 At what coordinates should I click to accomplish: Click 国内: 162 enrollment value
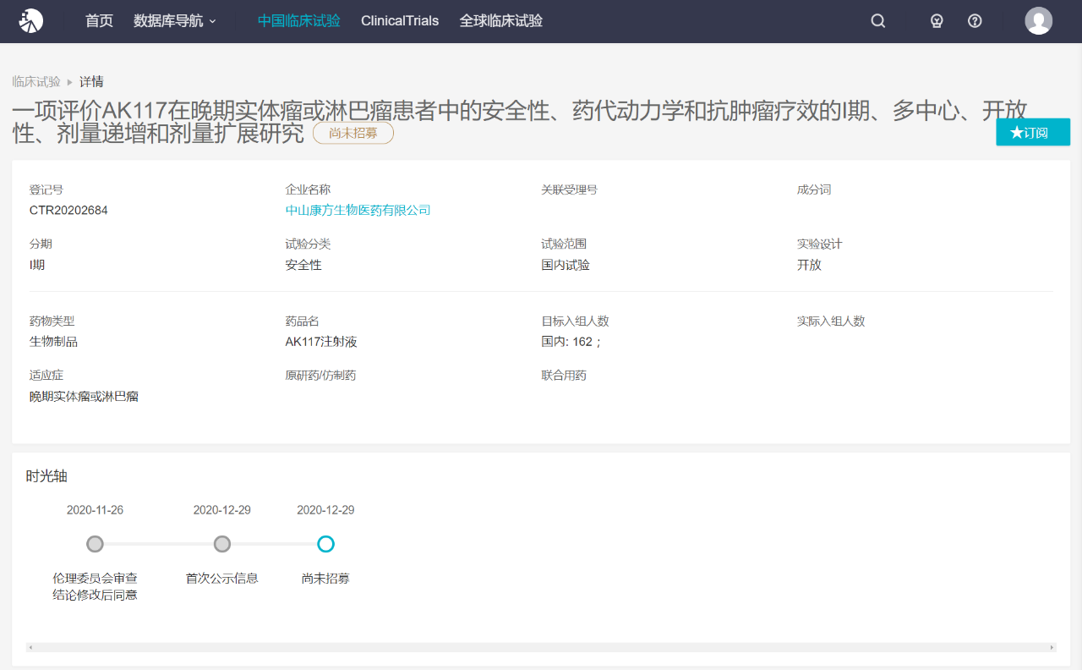tap(571, 342)
